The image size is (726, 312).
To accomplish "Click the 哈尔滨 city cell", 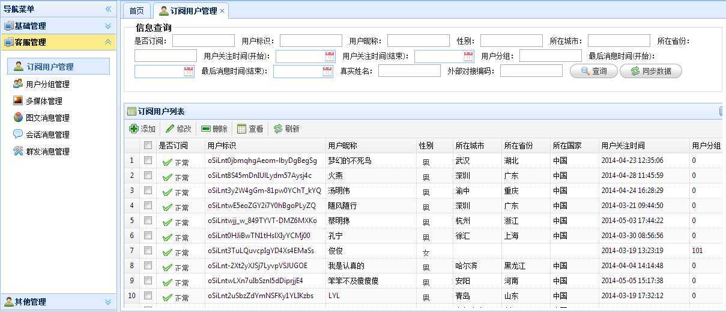I will tap(467, 266).
